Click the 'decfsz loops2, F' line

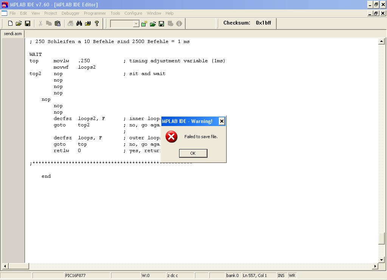[79, 118]
